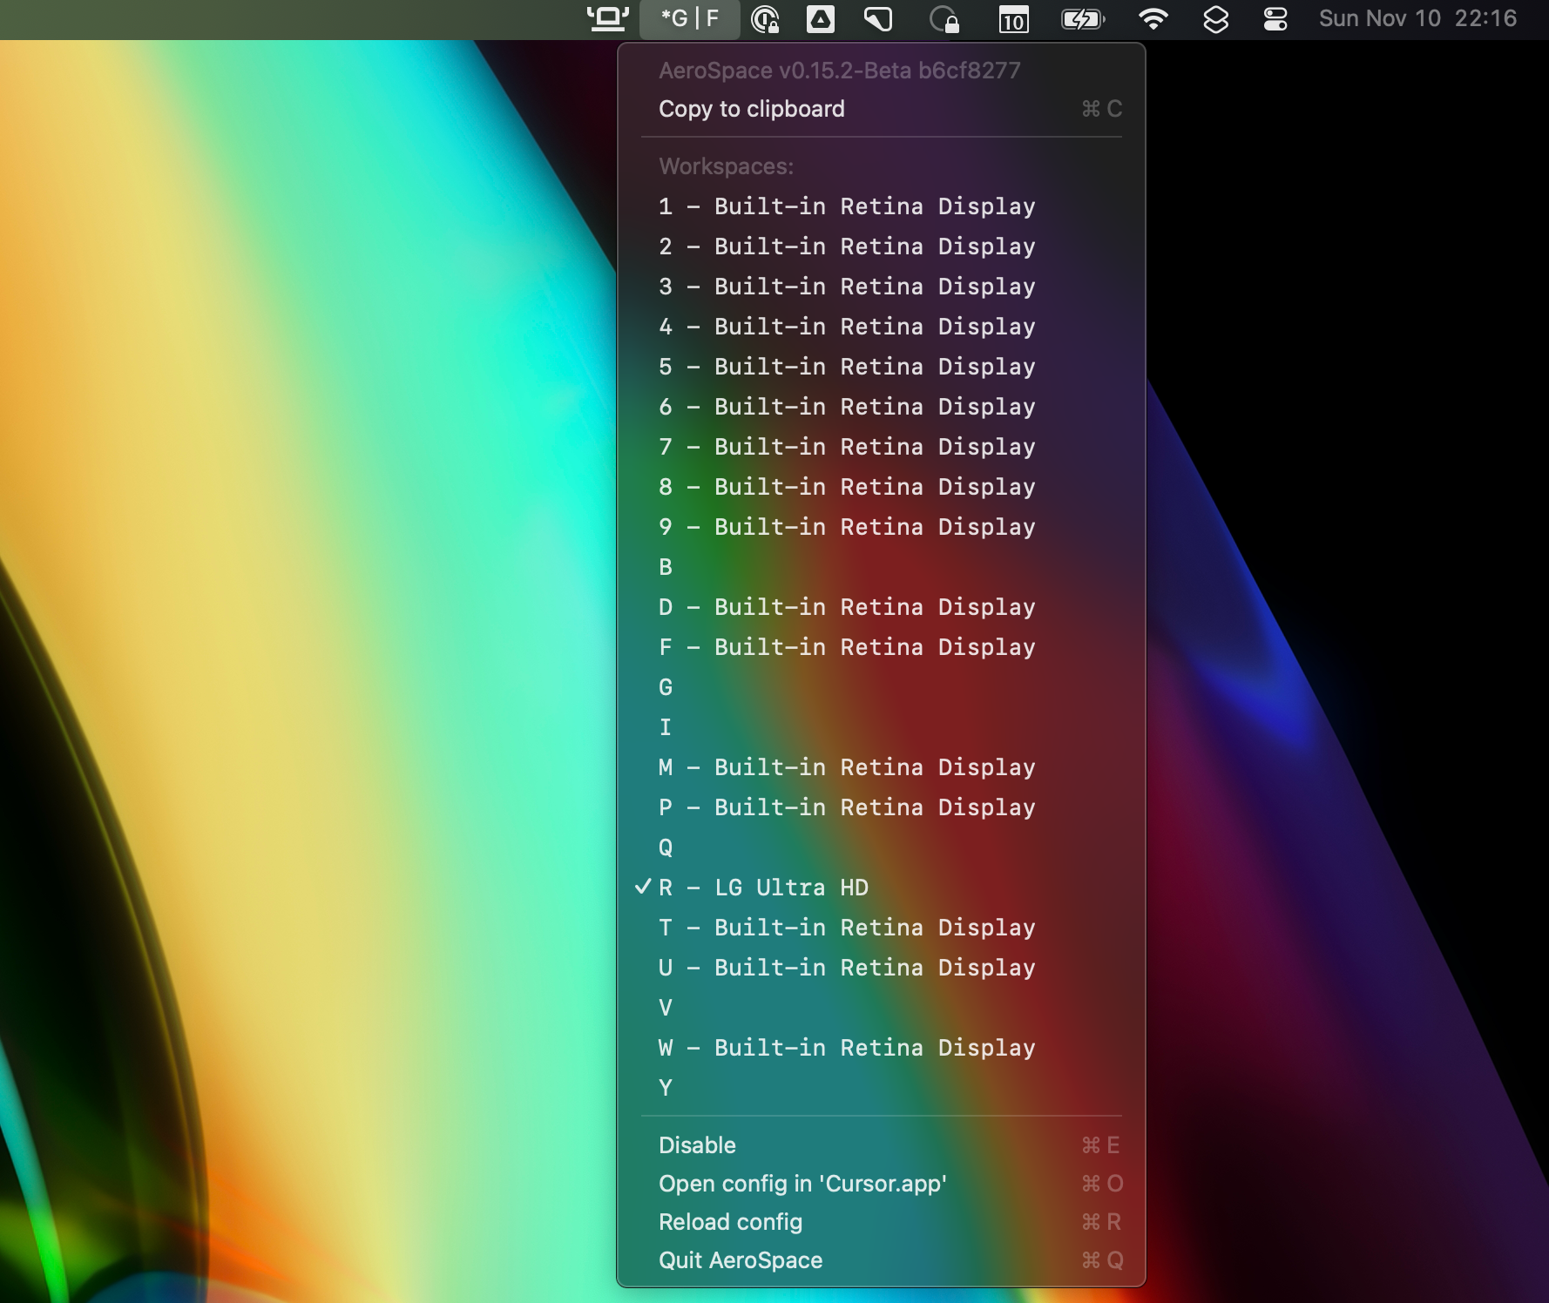The width and height of the screenshot is (1549, 1303).
Task: Open config in 'Cursor.app'
Action: tap(803, 1184)
